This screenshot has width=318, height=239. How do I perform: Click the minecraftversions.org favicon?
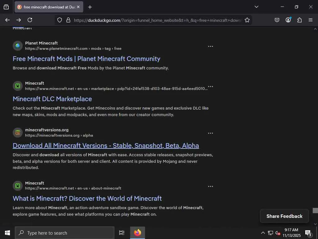click(x=18, y=133)
